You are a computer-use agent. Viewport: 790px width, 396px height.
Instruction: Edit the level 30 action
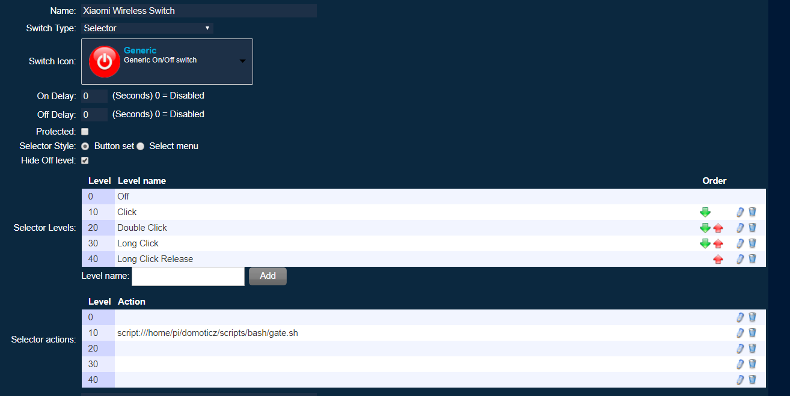pos(740,364)
